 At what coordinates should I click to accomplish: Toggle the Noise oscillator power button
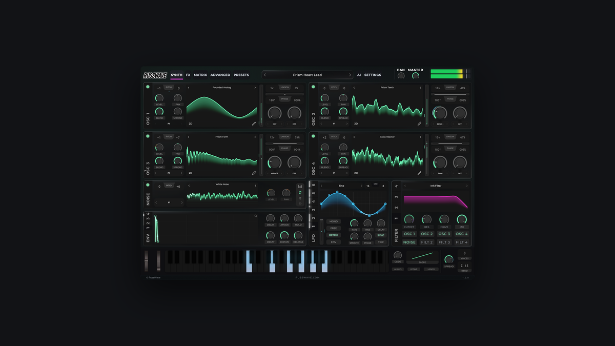pyautogui.click(x=148, y=185)
